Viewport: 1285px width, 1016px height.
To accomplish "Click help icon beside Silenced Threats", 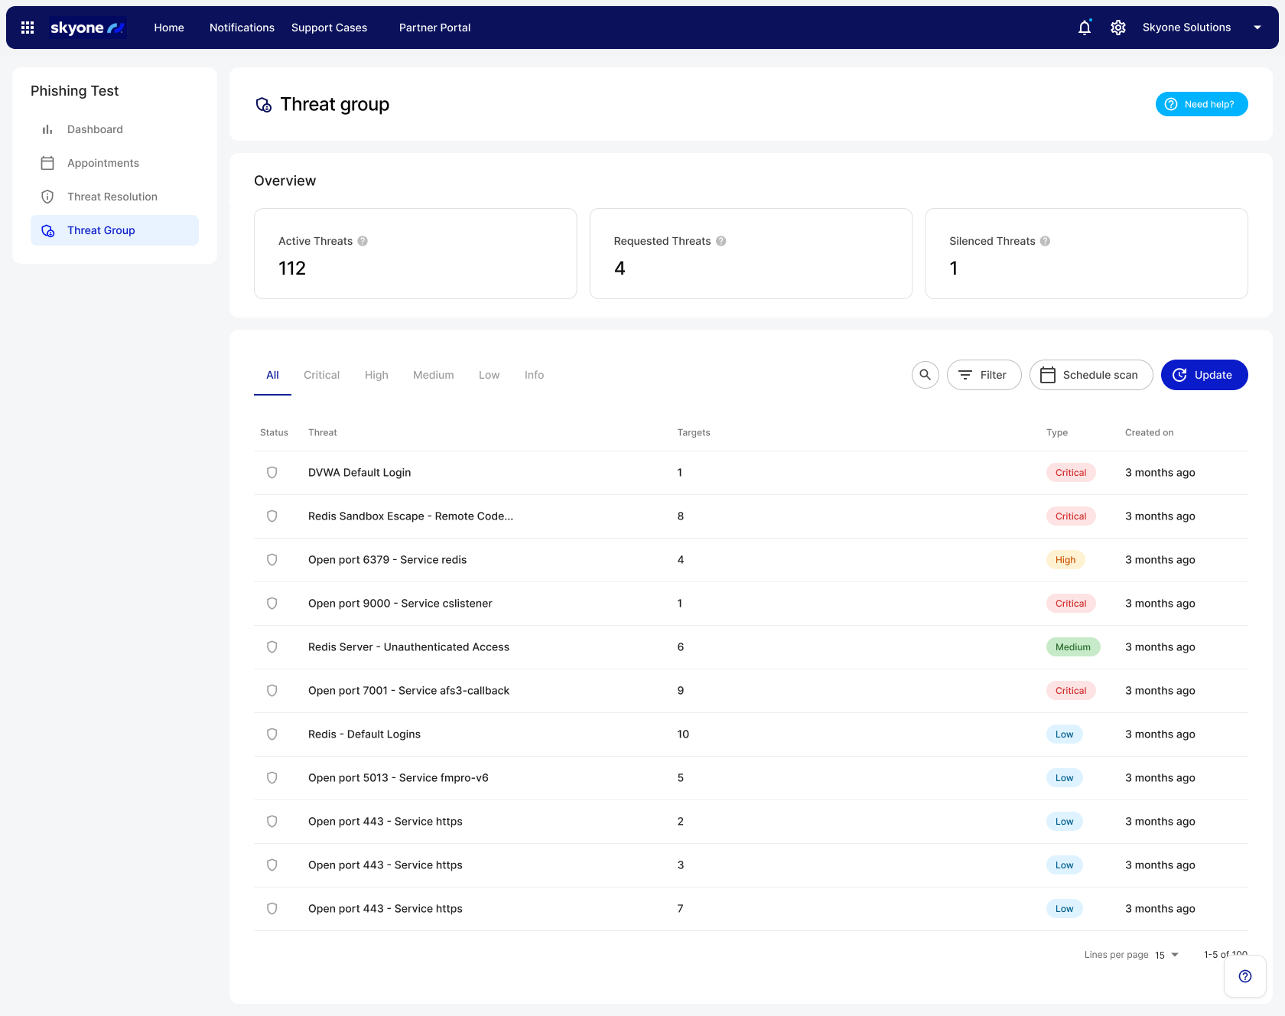I will [1045, 241].
